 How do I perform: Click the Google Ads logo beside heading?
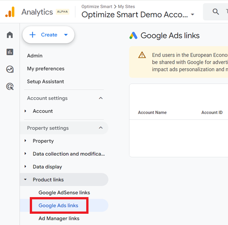coord(133,36)
